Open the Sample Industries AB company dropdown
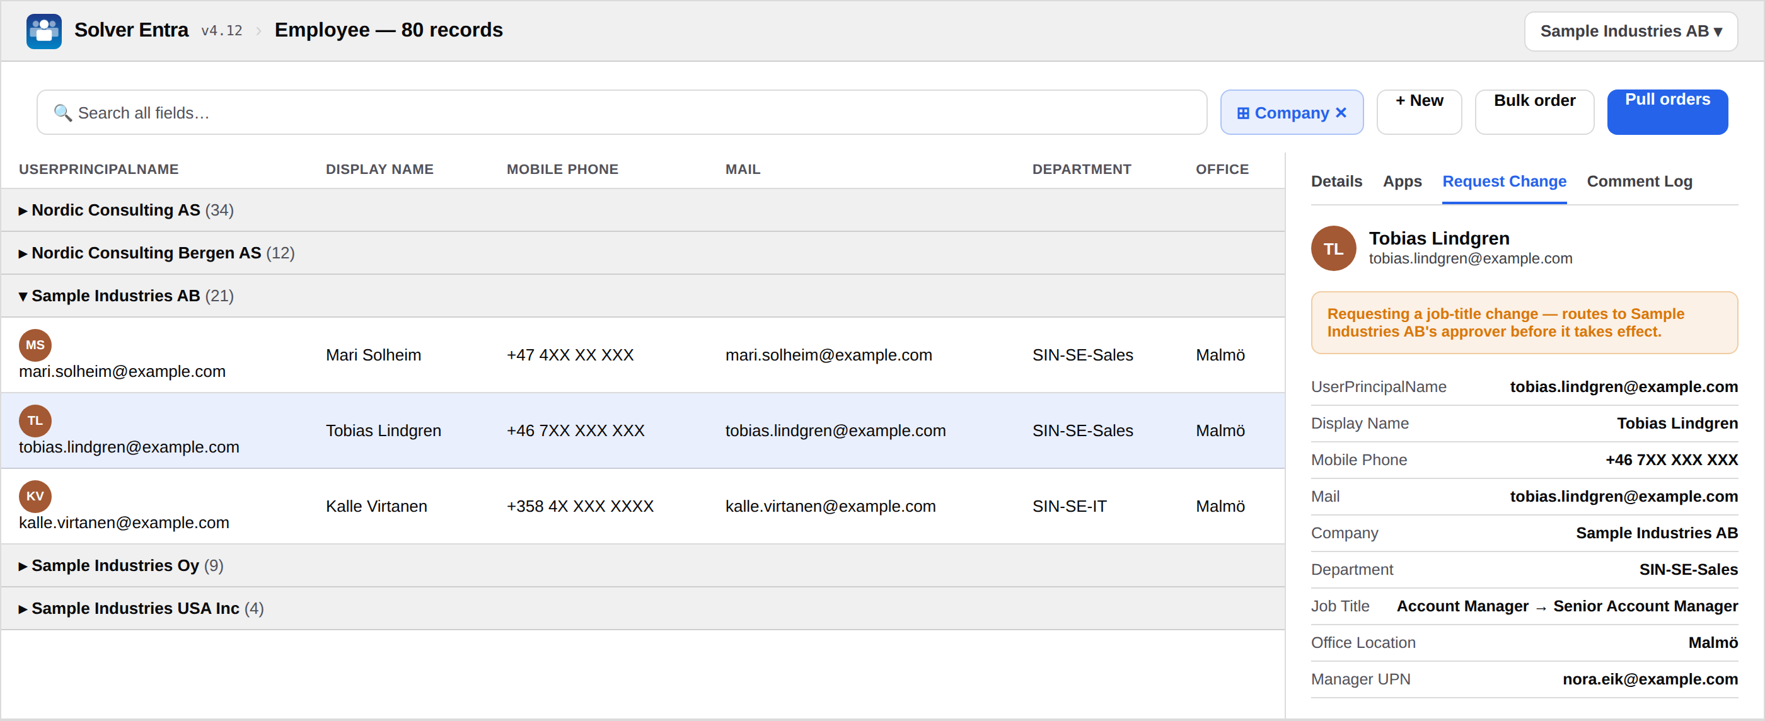This screenshot has height=721, width=1765. [1630, 31]
